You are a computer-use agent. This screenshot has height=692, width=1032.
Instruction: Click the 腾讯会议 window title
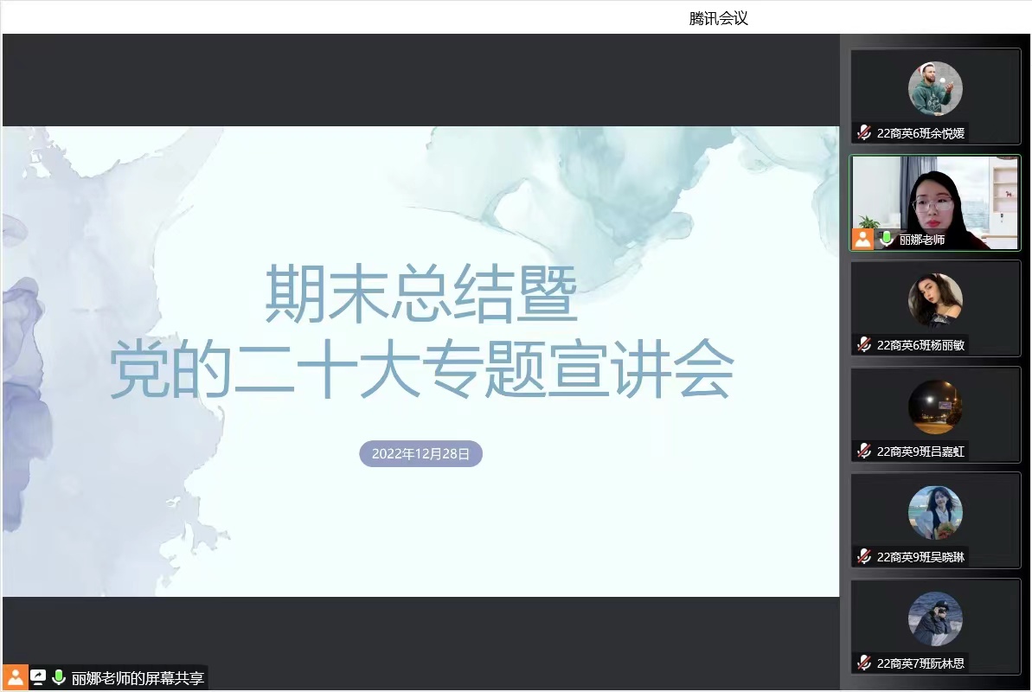pos(718,18)
